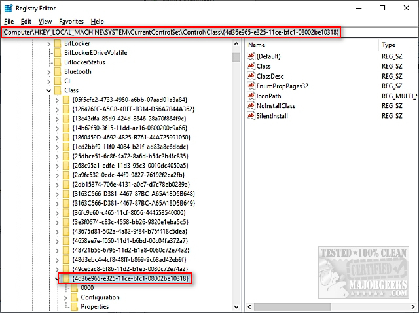Select {48721b56-6795-11d2-b1a8-0080c72e74a2} key
This screenshot has width=419, height=313.
[131, 250]
